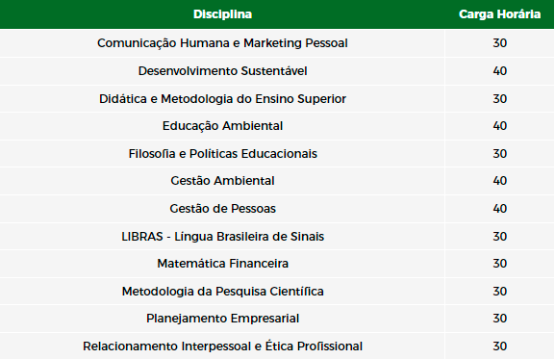Select Metodologia da Pesquisa Científica
Viewport: 555px width, 359px height.
click(x=222, y=291)
